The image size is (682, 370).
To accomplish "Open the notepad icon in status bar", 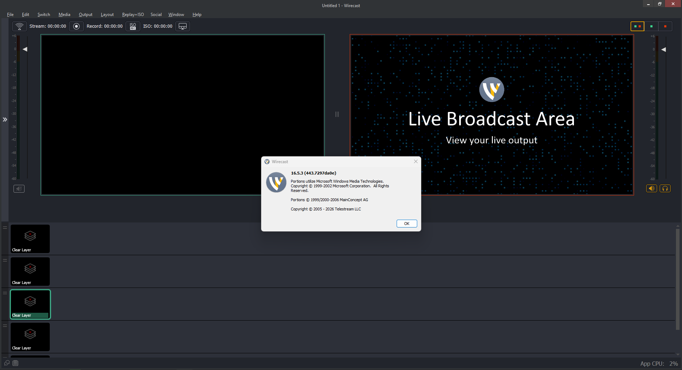I will pyautogui.click(x=15, y=363).
